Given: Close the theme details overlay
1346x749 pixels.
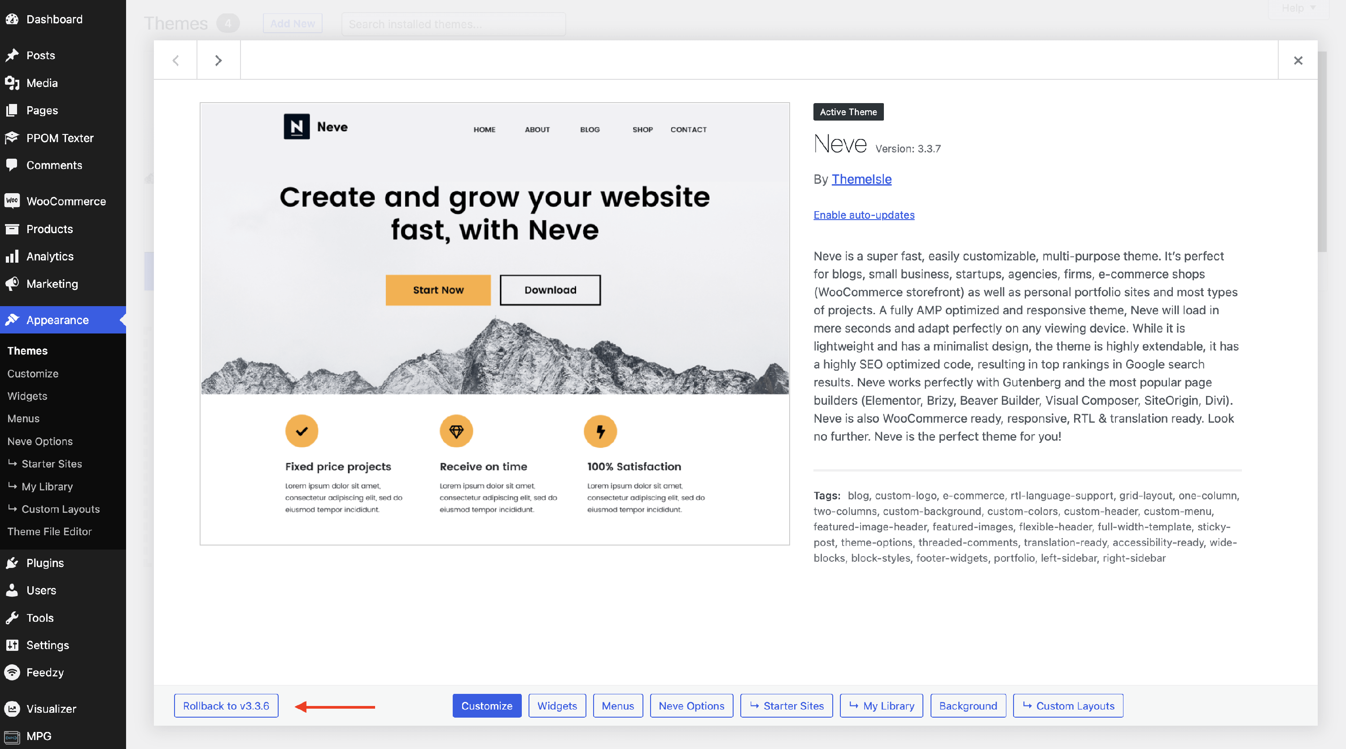Looking at the screenshot, I should (x=1298, y=61).
